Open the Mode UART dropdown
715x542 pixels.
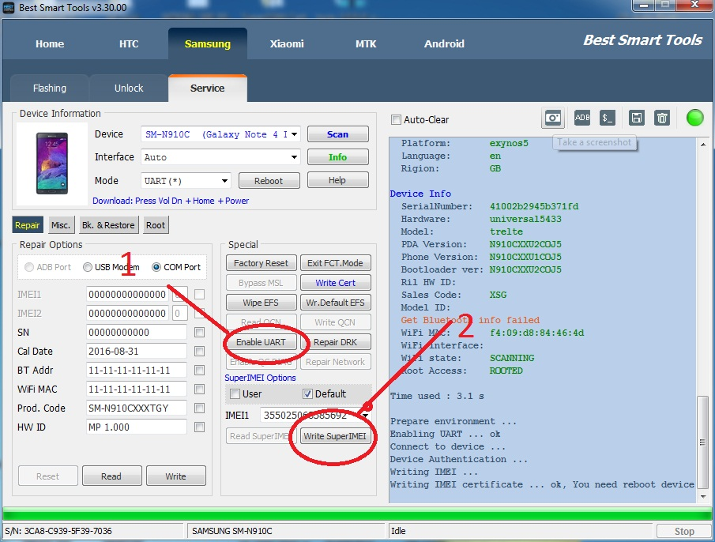click(225, 181)
